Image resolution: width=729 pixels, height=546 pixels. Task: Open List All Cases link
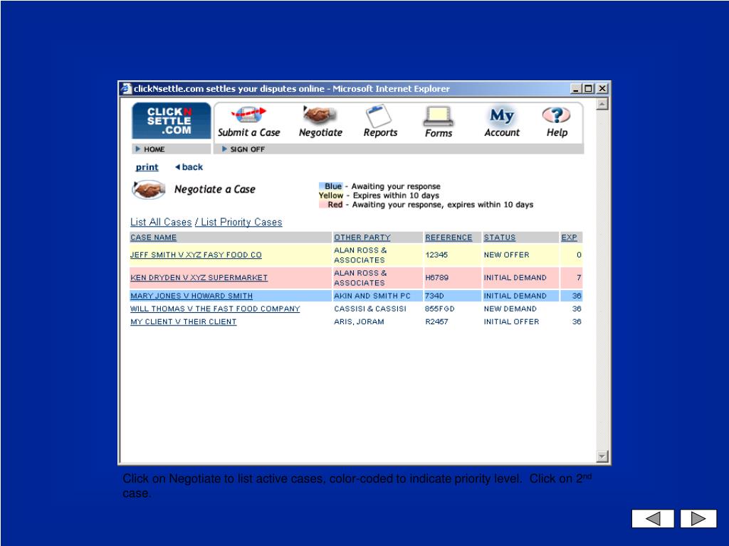click(161, 222)
